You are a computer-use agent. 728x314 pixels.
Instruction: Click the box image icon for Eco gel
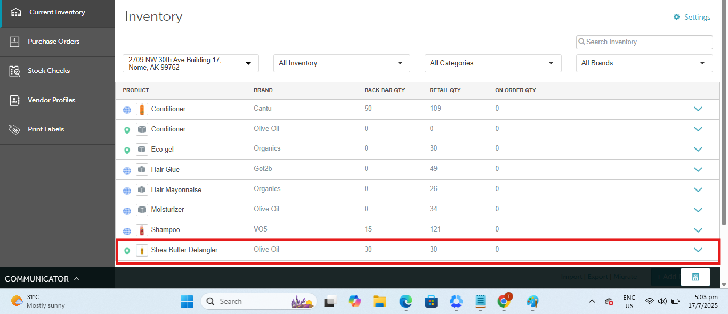tap(142, 150)
